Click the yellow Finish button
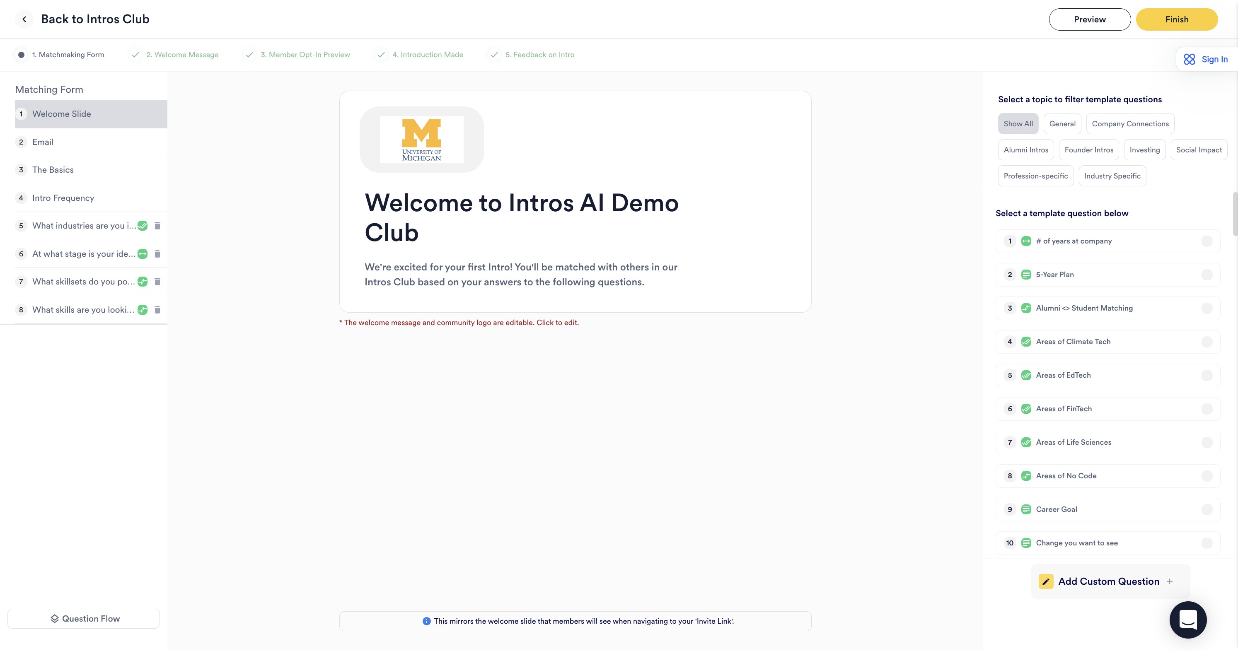Screen dimensions: 1238x651 (1177, 19)
